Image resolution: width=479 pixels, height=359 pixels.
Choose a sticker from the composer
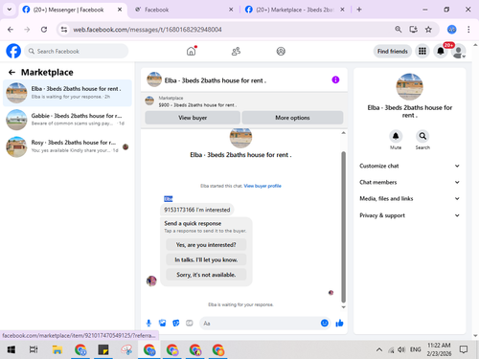(176, 324)
